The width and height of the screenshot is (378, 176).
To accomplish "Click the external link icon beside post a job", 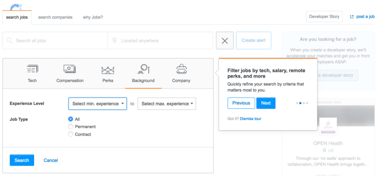I will coord(352,17).
